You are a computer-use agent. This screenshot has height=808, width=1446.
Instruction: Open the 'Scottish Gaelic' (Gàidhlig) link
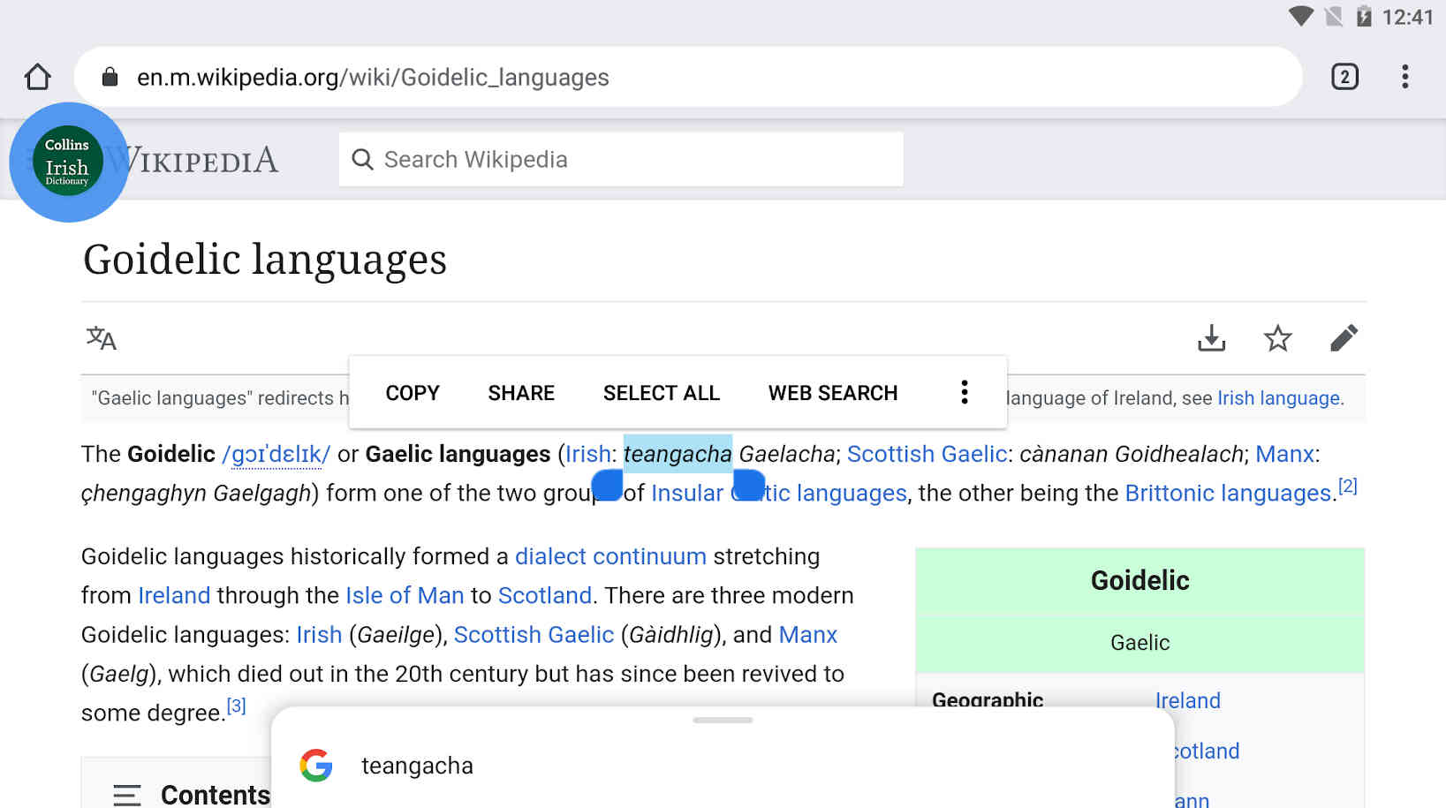[534, 635]
